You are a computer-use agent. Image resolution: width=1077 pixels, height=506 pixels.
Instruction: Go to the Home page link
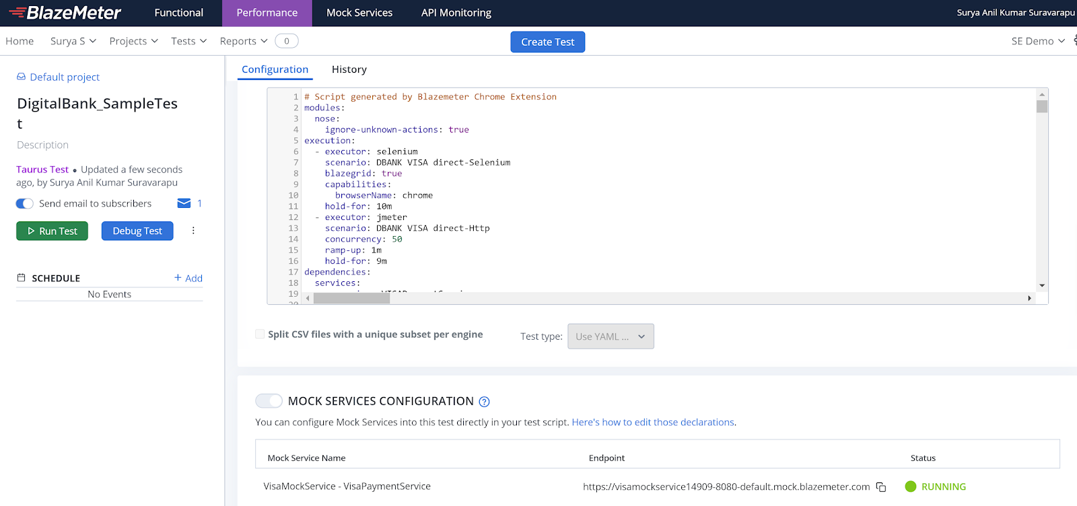click(20, 41)
